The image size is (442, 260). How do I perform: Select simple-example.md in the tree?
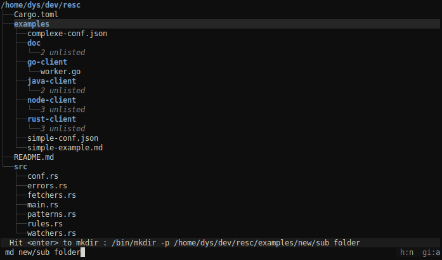click(65, 148)
